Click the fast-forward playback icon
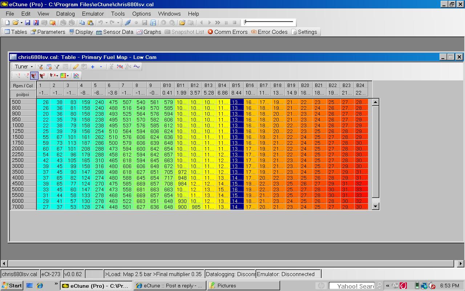Viewport: 465px width, 291px height. click(218, 23)
